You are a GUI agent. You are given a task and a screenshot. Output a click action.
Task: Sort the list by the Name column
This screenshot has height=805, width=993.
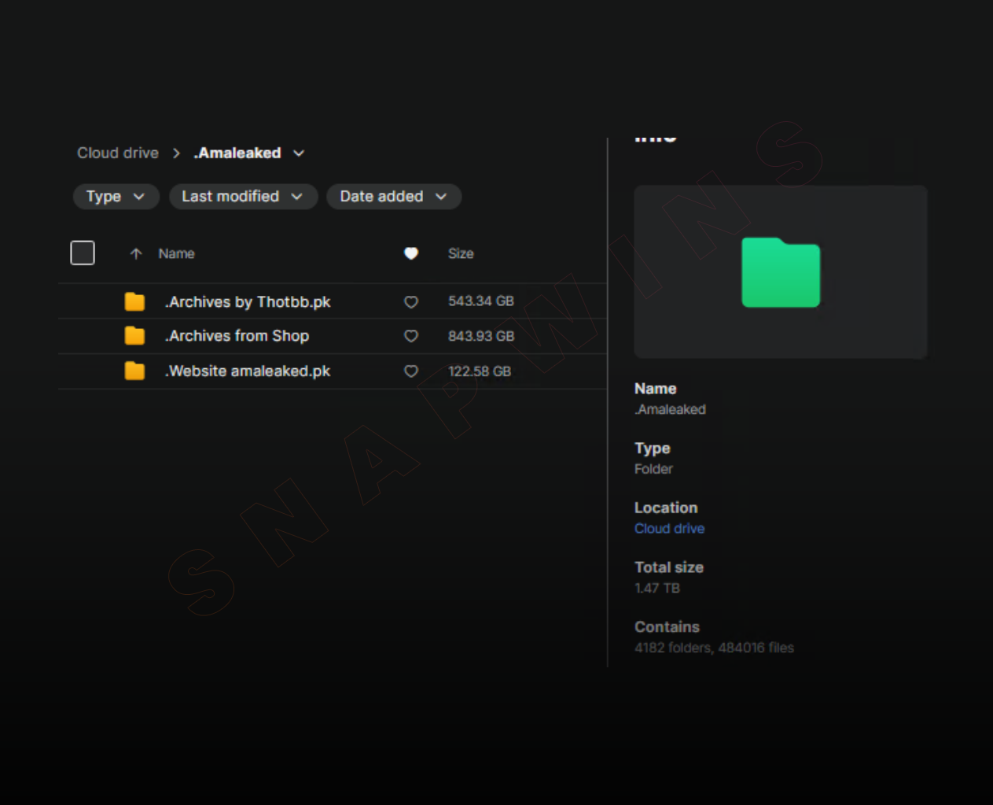point(176,253)
